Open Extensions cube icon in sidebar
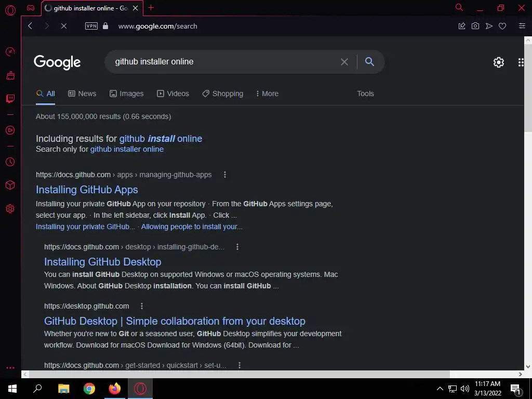This screenshot has width=532, height=399. 10,185
